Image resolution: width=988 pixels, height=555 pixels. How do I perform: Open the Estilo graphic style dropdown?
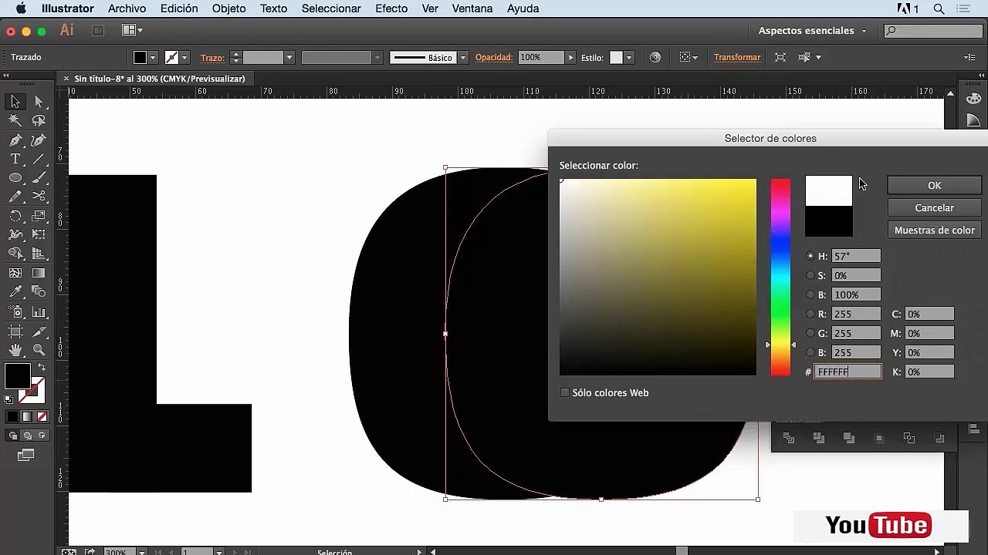tap(629, 58)
